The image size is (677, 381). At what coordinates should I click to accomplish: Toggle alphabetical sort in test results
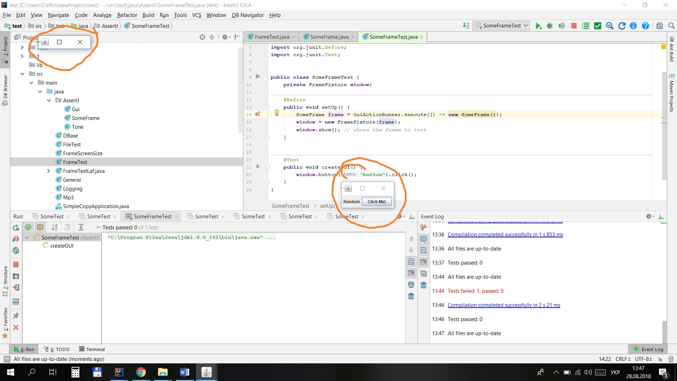point(55,228)
